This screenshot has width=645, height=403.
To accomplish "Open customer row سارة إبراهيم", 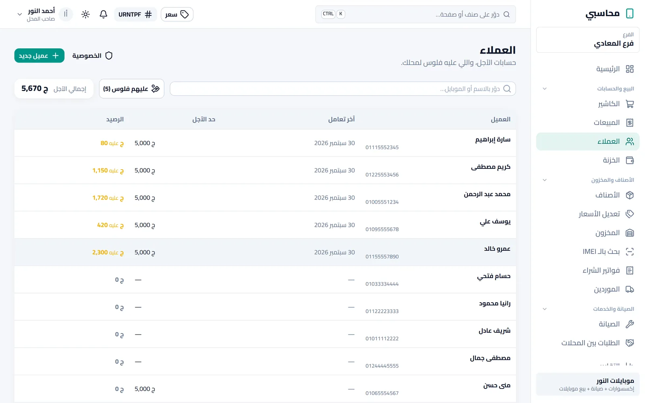I will (265, 143).
